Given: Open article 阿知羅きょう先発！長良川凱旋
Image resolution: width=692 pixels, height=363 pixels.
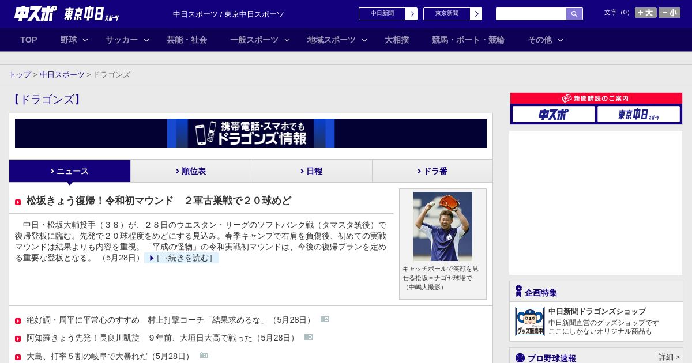Looking at the screenshot, I should [x=162, y=338].
